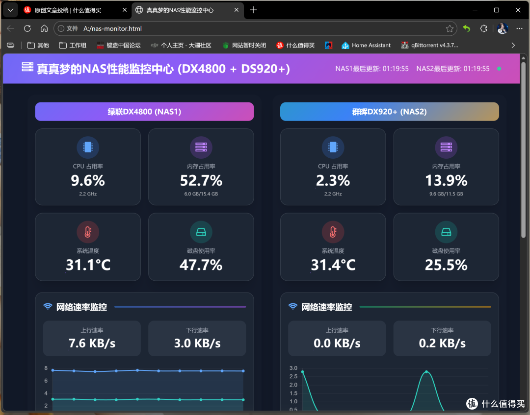Click the green undo arrow extension icon
The width and height of the screenshot is (530, 415).
click(x=467, y=29)
